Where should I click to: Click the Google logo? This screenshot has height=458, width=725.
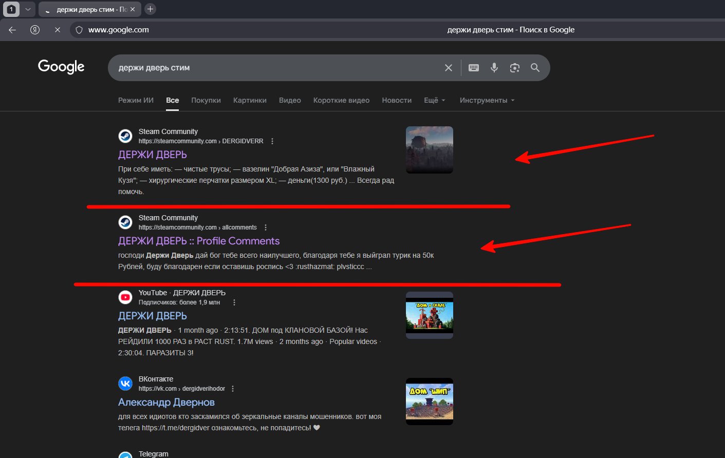(61, 67)
